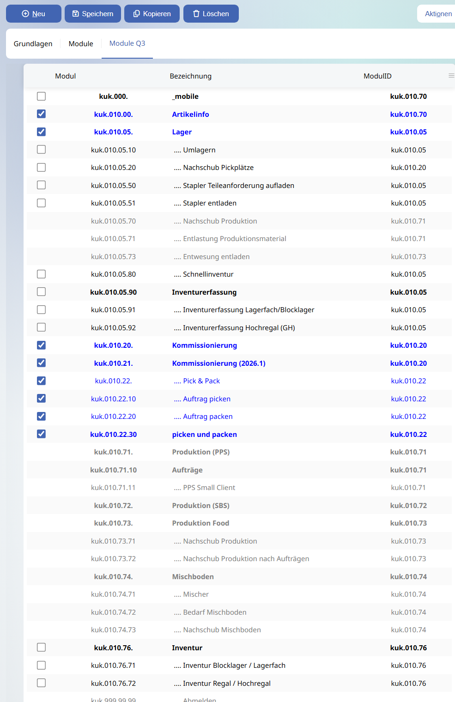This screenshot has height=702, width=455.
Task: Uncheck the Auftrag picken checkbox
Action: click(41, 399)
